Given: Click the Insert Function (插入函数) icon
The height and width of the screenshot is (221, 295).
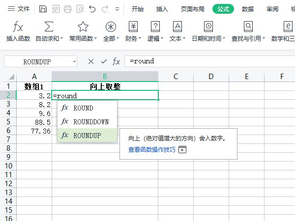Looking at the screenshot, I should 18,27.
